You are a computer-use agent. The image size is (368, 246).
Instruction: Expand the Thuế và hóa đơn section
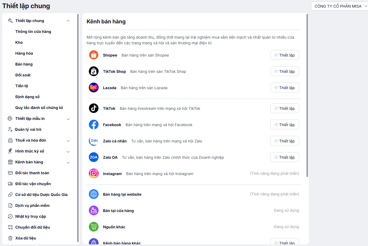(68, 141)
